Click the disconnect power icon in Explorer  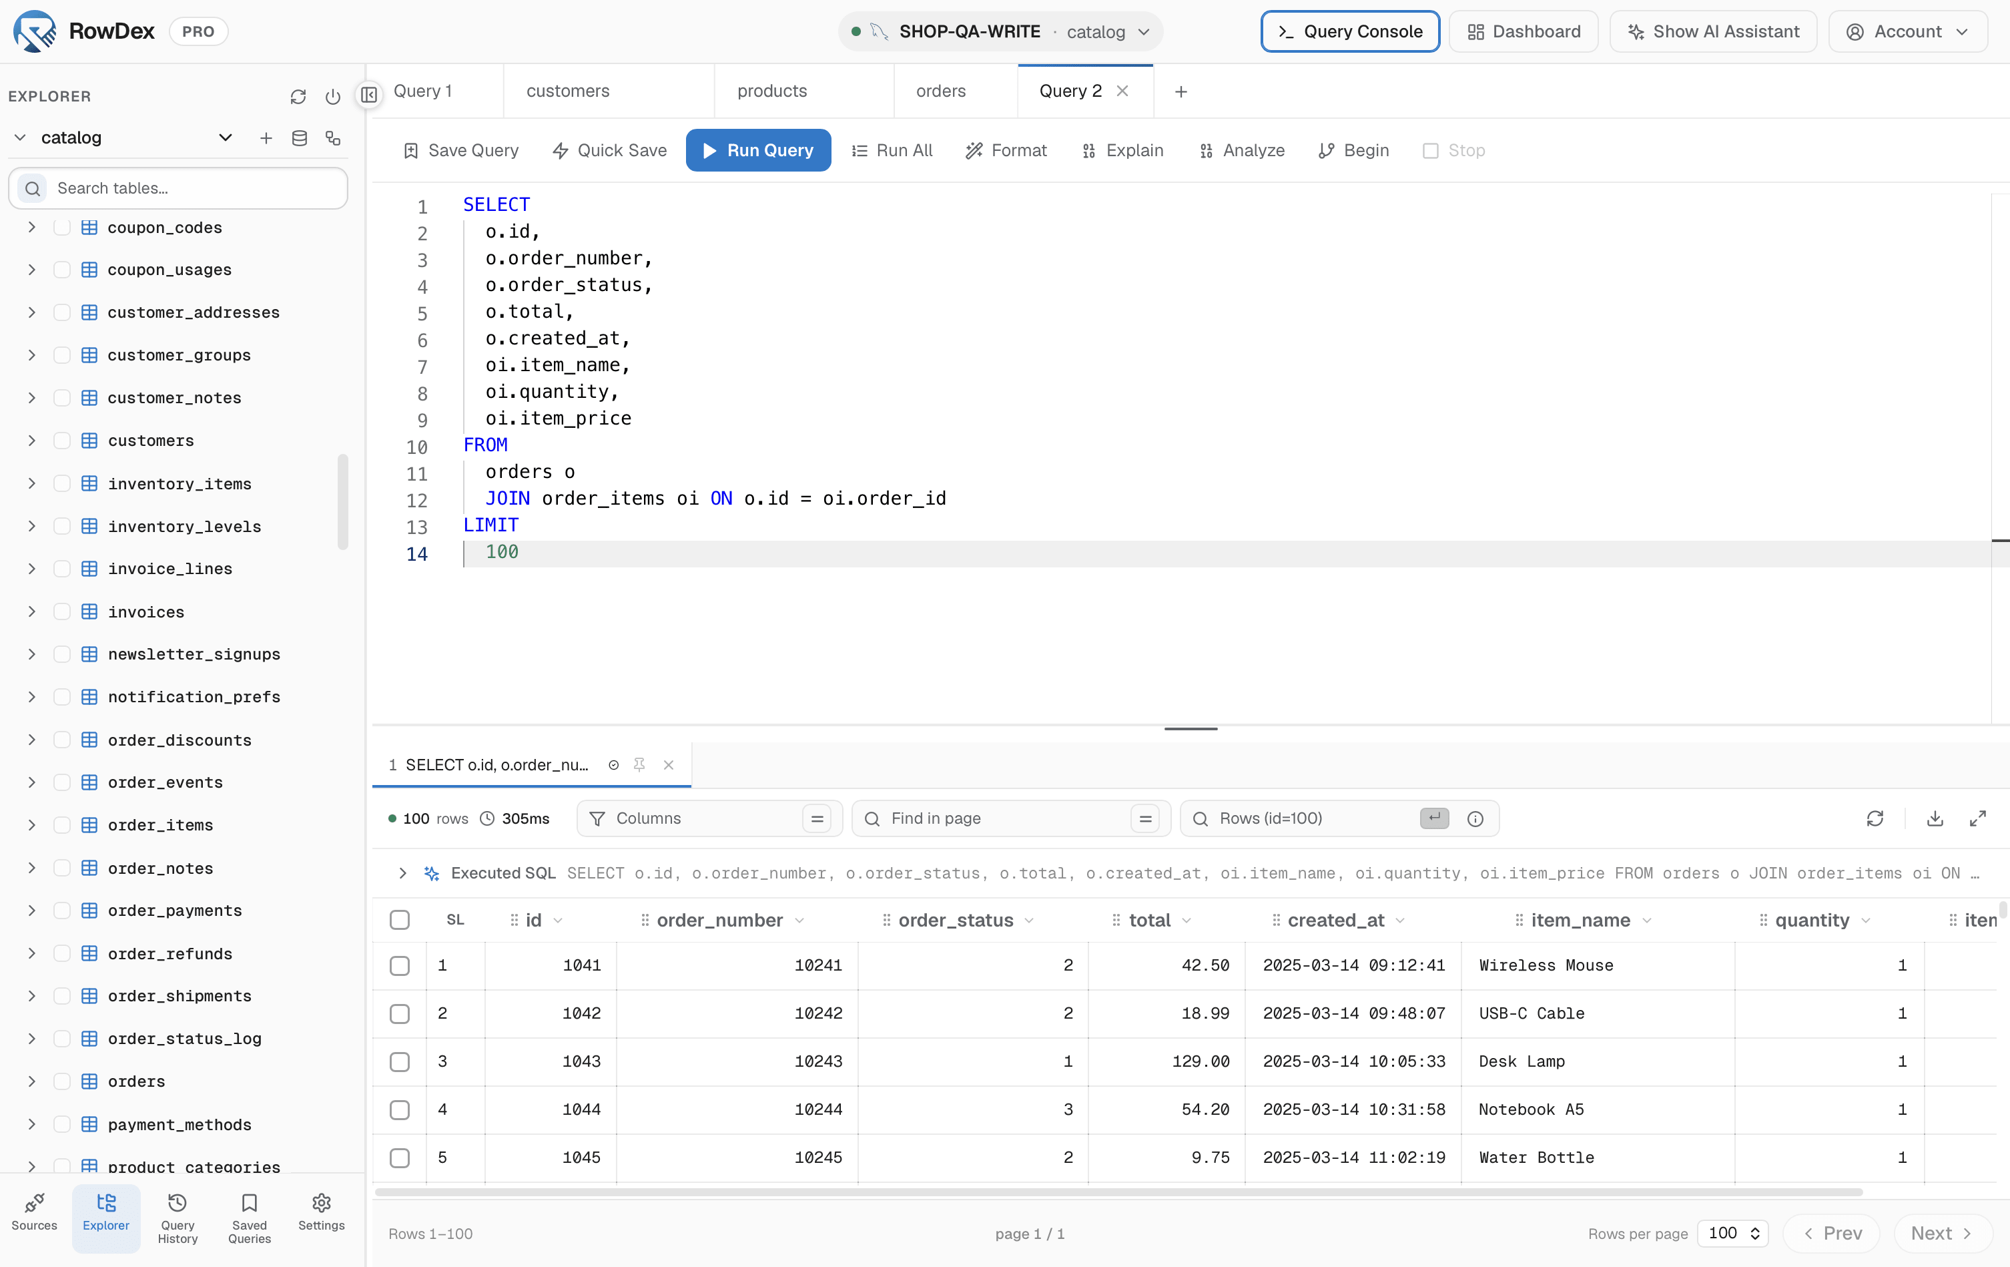click(333, 97)
